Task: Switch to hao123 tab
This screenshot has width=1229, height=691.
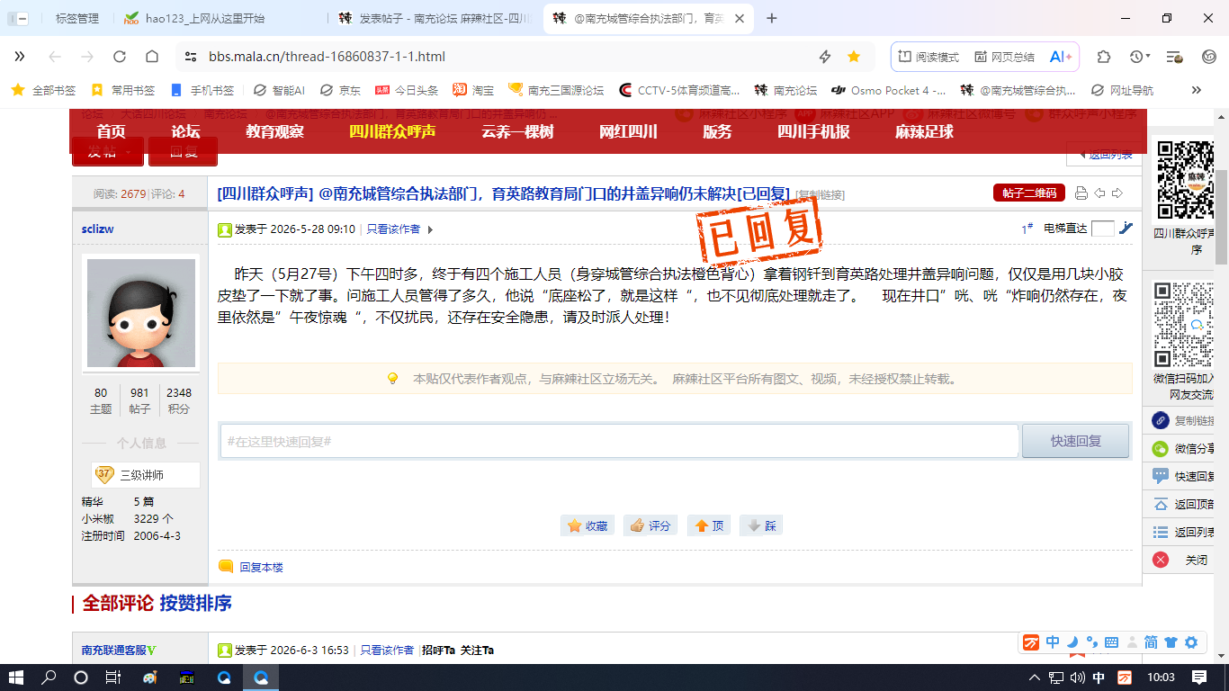Action: point(205,18)
